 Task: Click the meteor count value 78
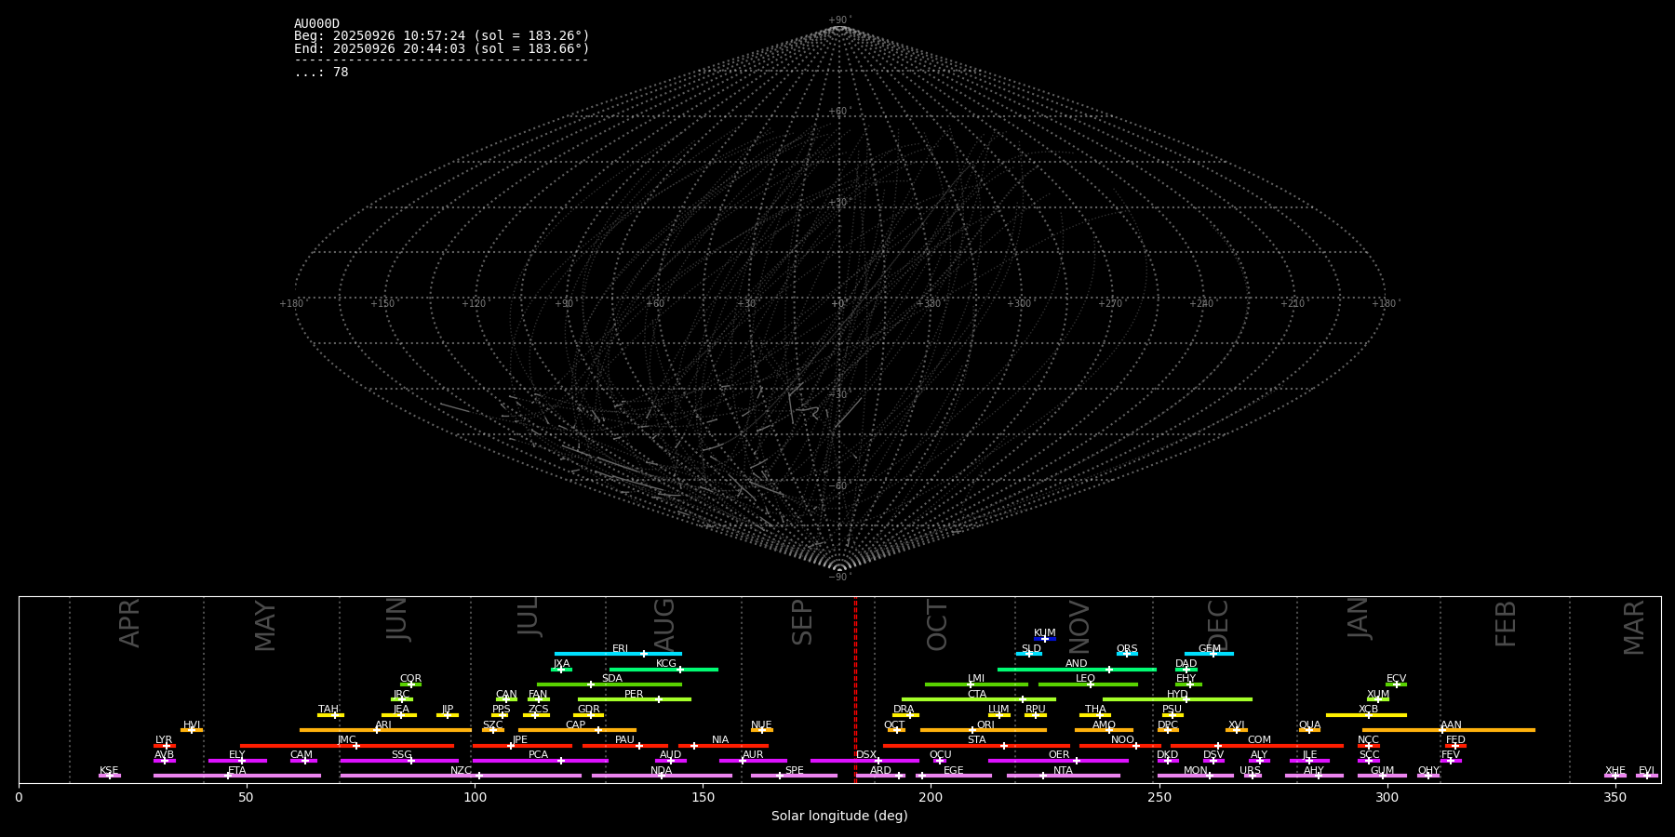pos(341,73)
